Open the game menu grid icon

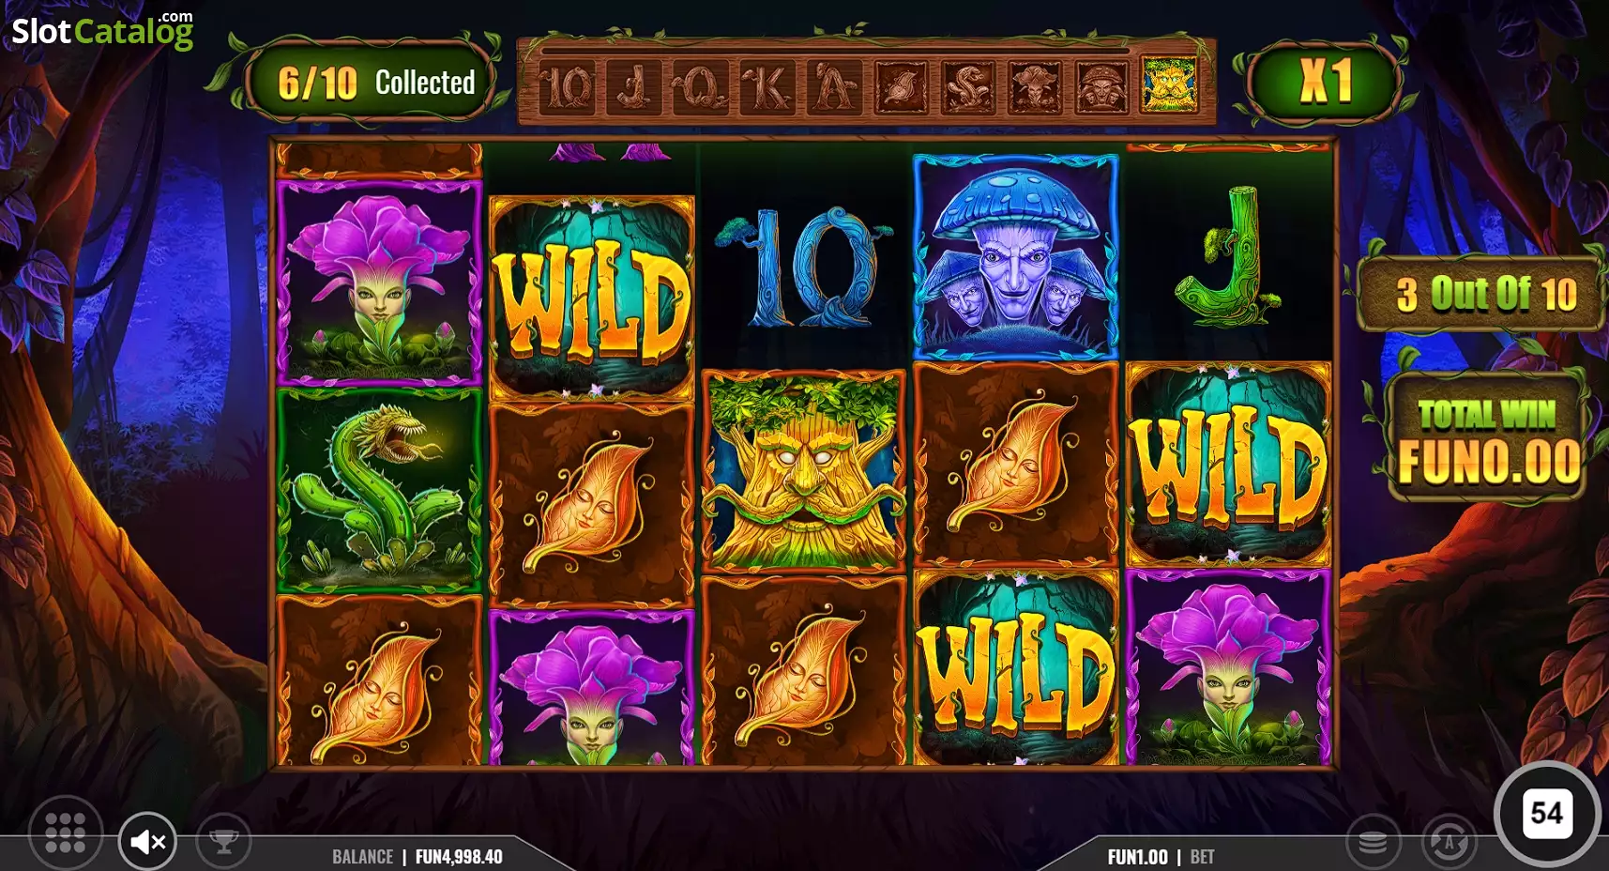pyautogui.click(x=65, y=833)
